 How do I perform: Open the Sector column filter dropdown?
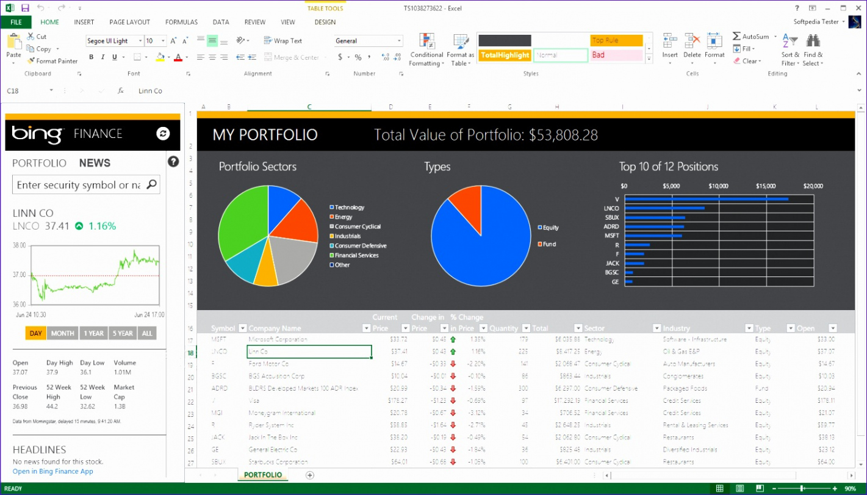pyautogui.click(x=657, y=328)
